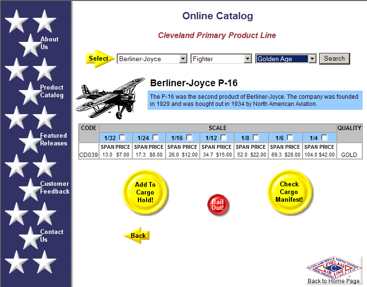367x287 pixels.
Task: Expand the Fighter type dropdown
Action: [x=221, y=59]
